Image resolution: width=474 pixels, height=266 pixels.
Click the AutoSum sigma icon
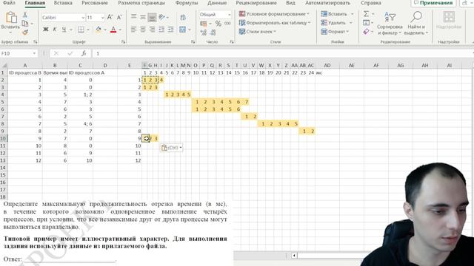[x=366, y=14]
